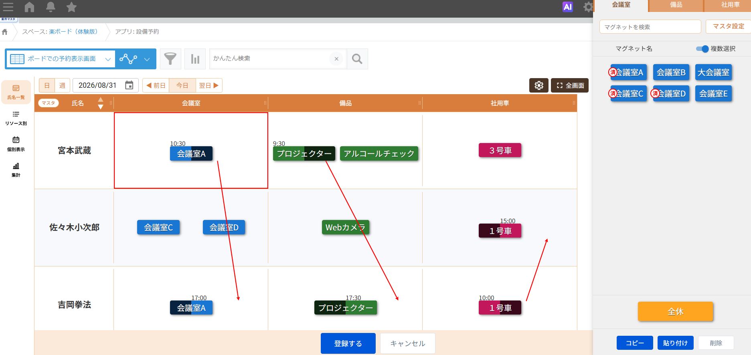The height and width of the screenshot is (355, 751).
Task: Open the board settings gear beside 全画面
Action: pyautogui.click(x=539, y=85)
